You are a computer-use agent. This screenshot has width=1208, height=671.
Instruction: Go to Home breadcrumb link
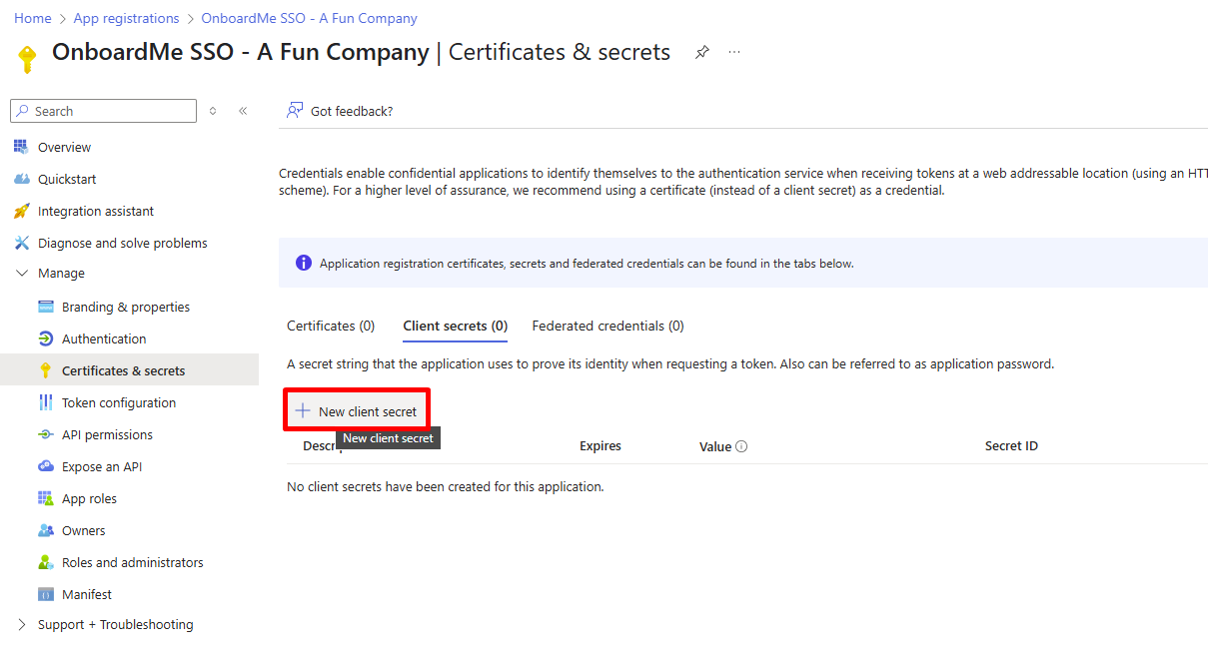[33, 18]
